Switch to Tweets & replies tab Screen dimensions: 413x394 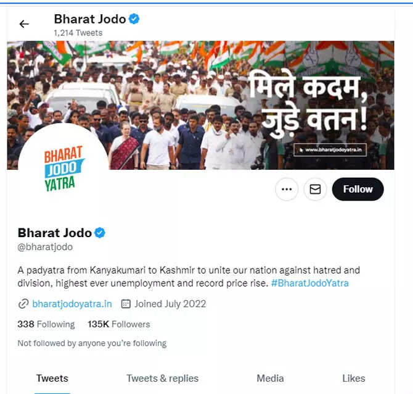coord(162,379)
